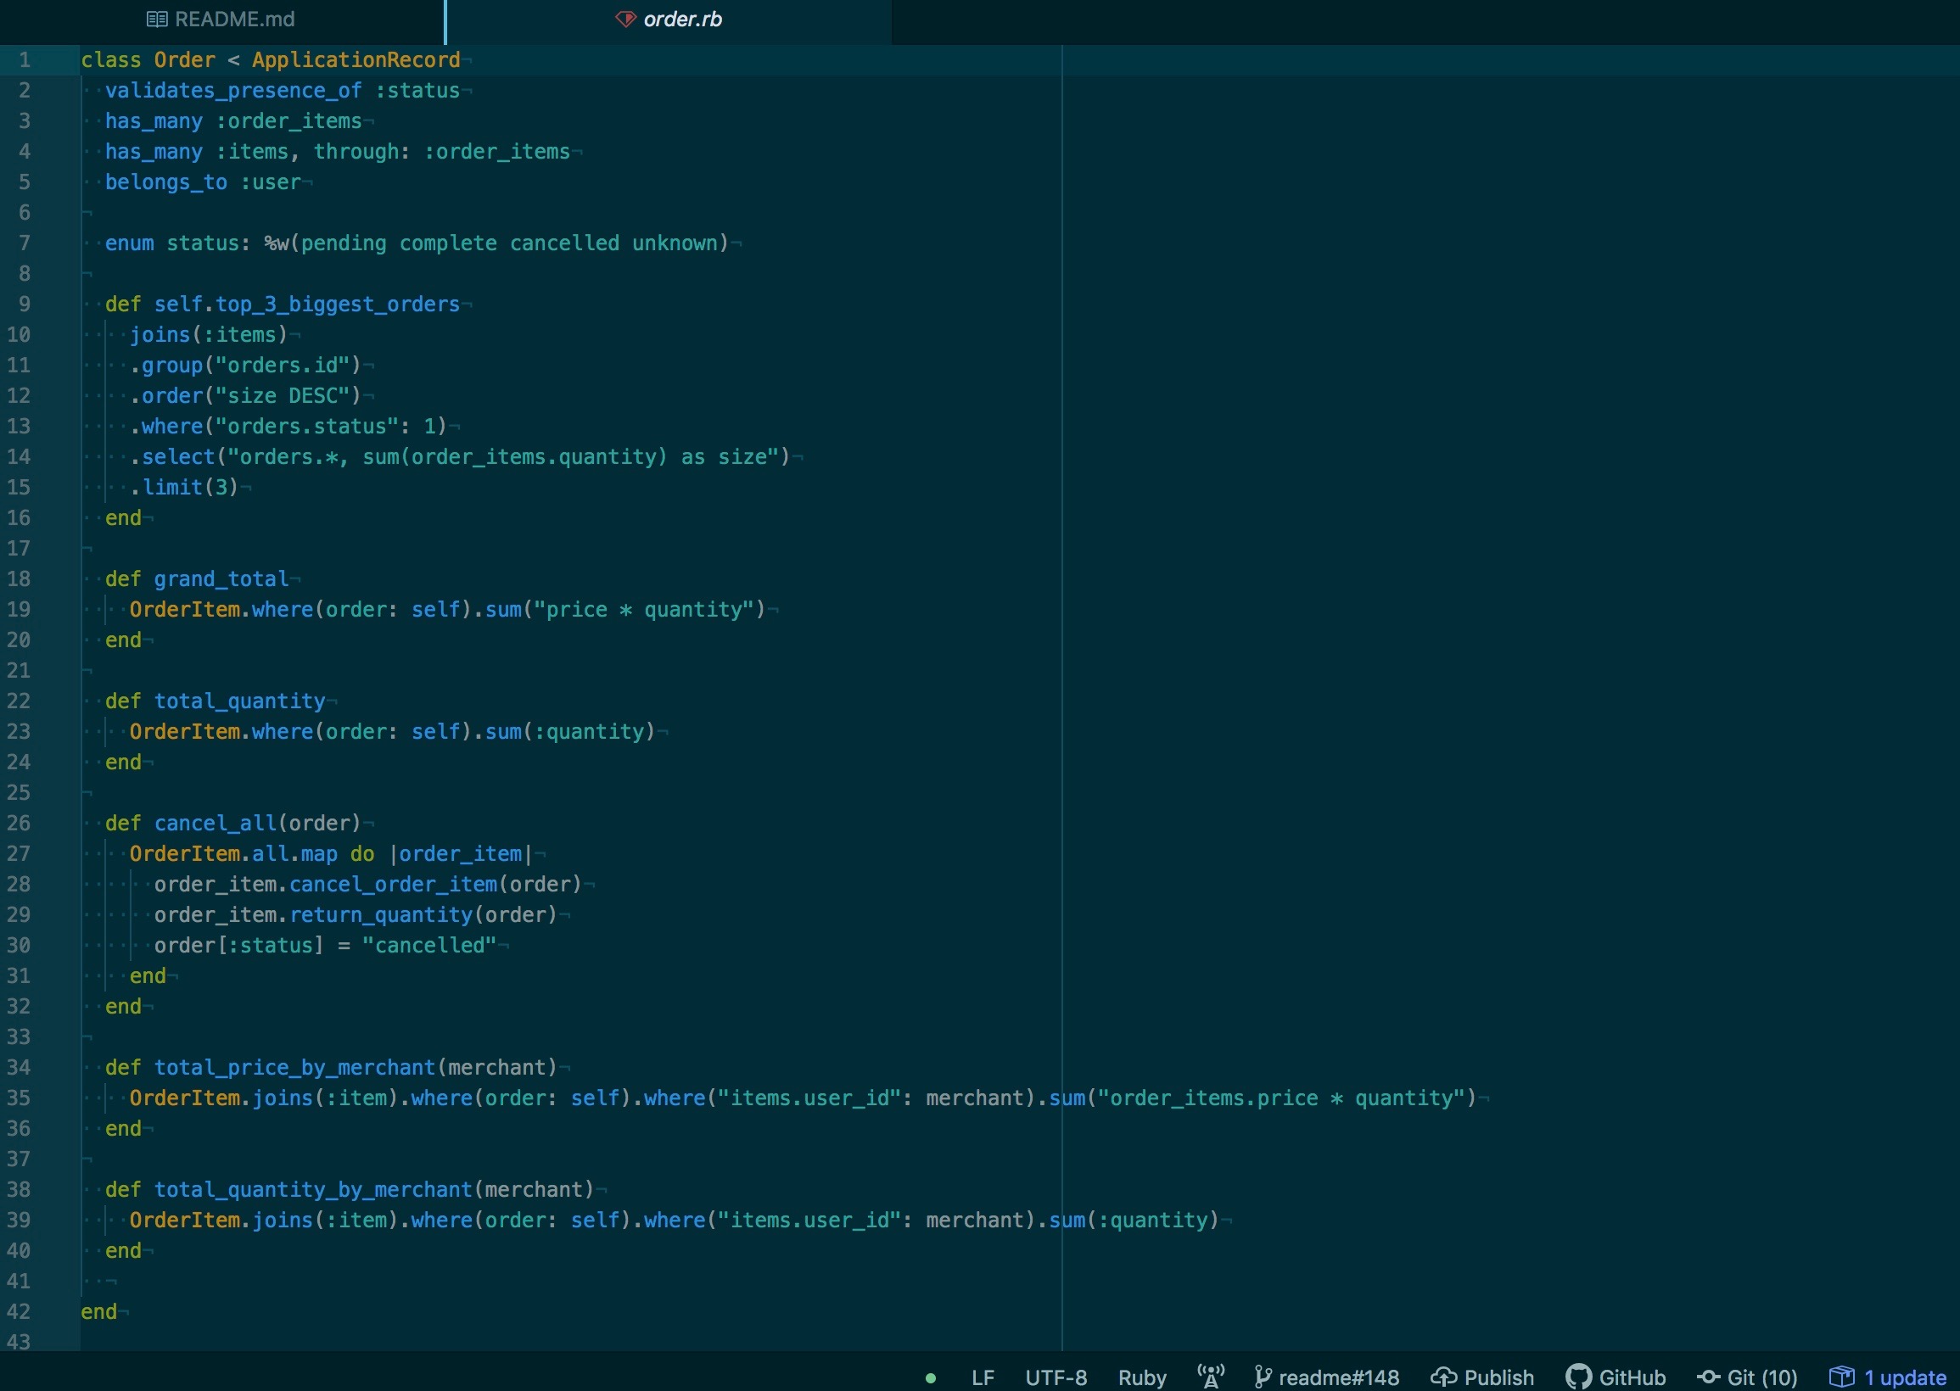1960x1391 pixels.
Task: Select the order.rb tab
Action: (682, 19)
